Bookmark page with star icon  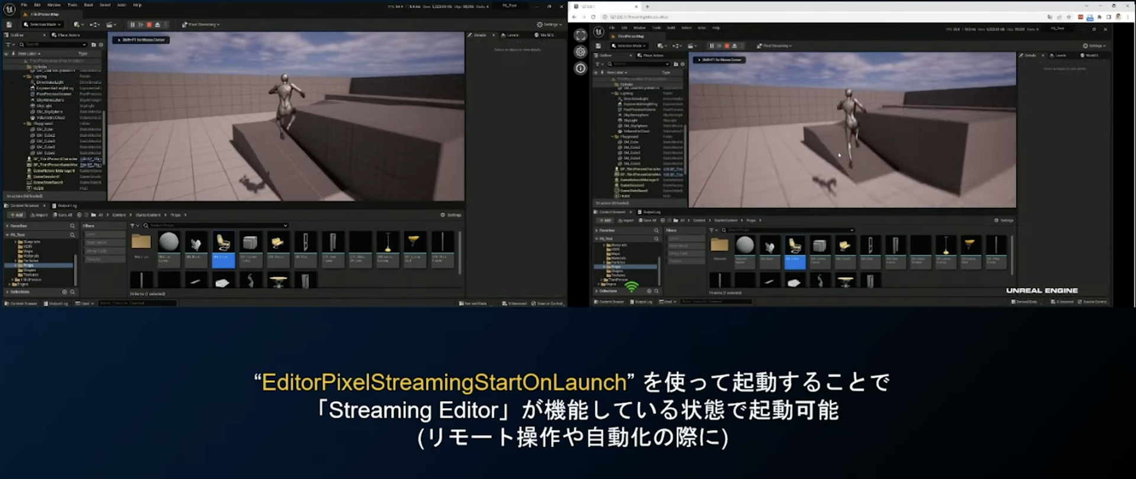1069,17
